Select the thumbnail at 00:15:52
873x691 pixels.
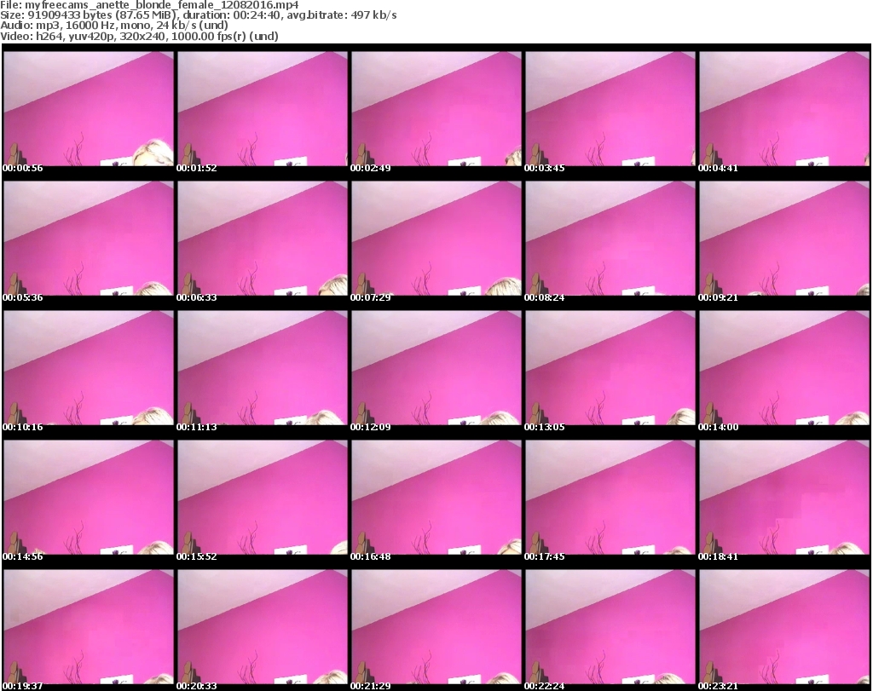[263, 498]
